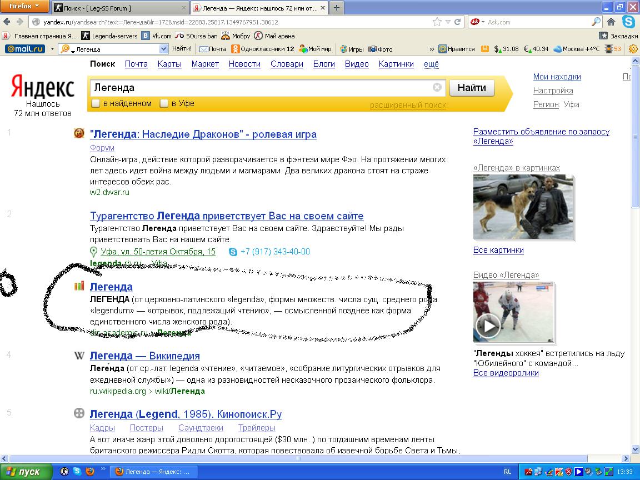
Task: Open URL bar history dropdown arrow
Action: click(448, 22)
